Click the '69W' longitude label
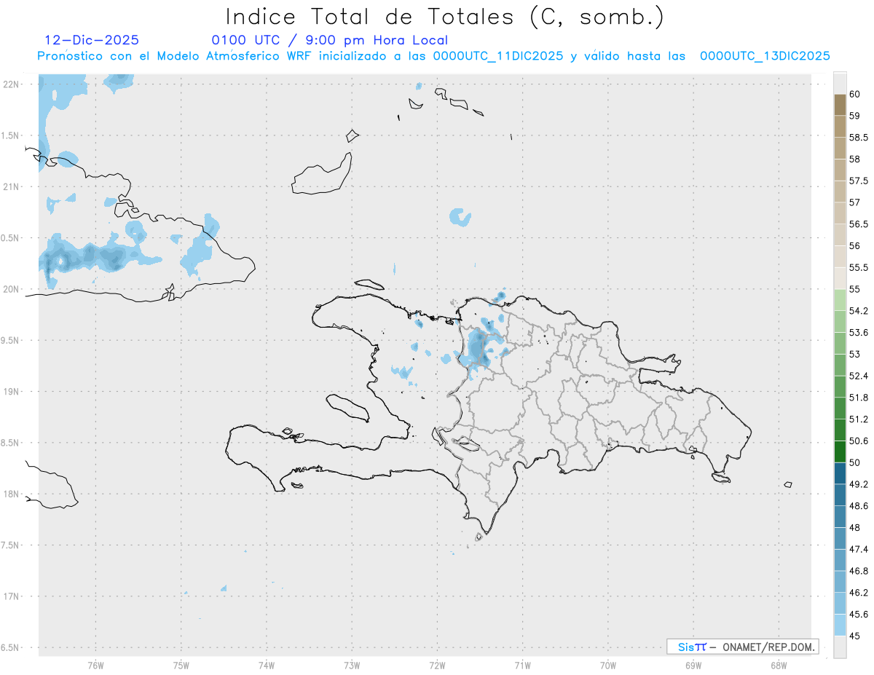Viewport: 874px width, 675px height. point(693,666)
